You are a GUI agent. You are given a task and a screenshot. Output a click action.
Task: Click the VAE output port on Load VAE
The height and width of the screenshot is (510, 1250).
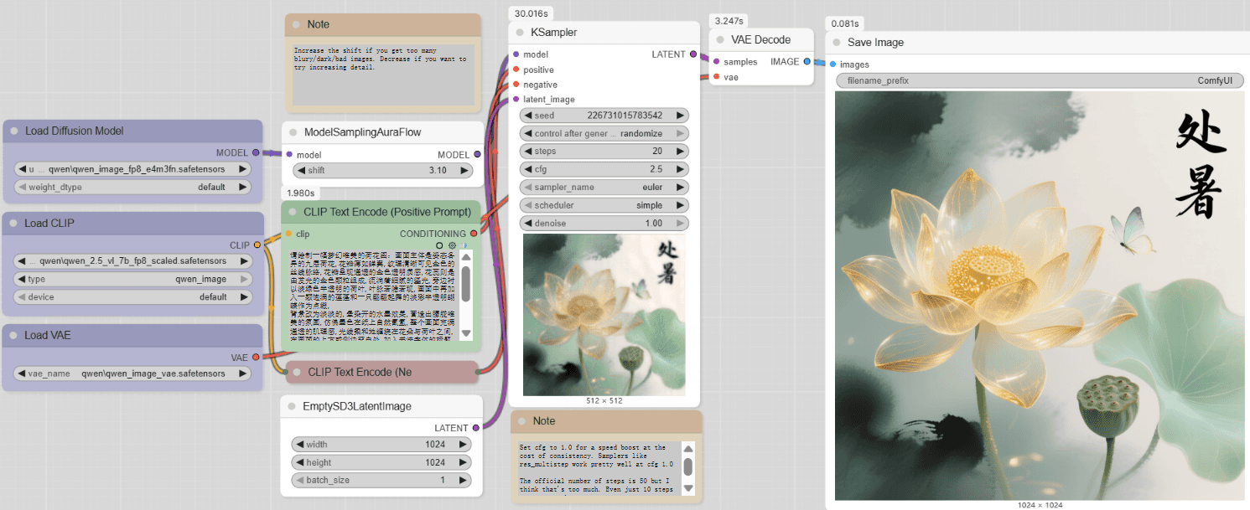pos(256,358)
